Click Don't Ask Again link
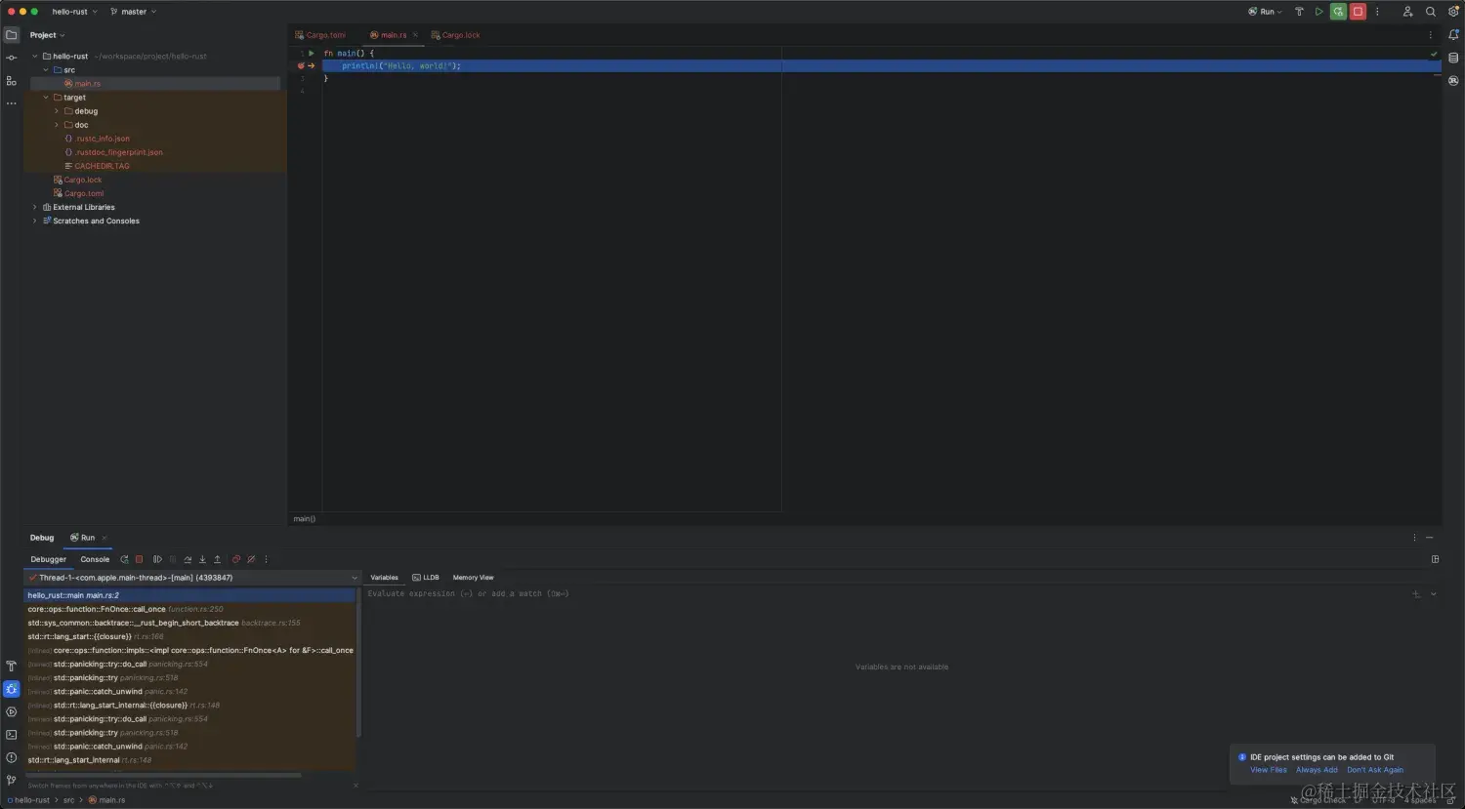The height and width of the screenshot is (809, 1465). [1375, 770]
